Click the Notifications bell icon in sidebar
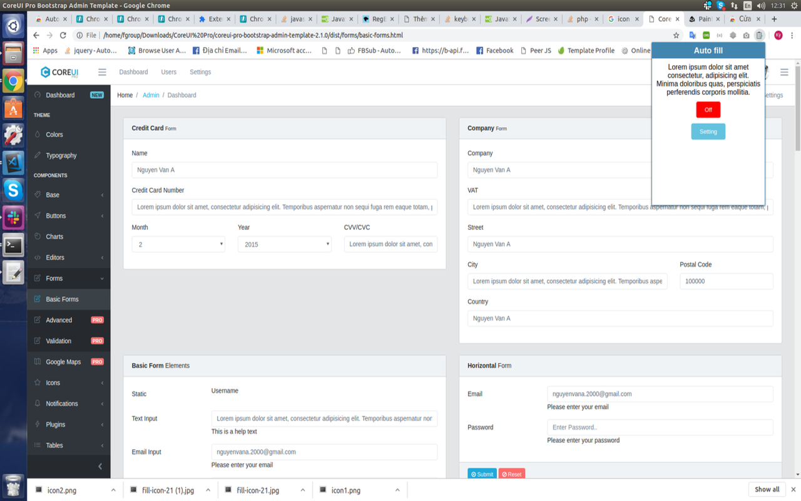Screen dimensions: 801x501 [38, 403]
